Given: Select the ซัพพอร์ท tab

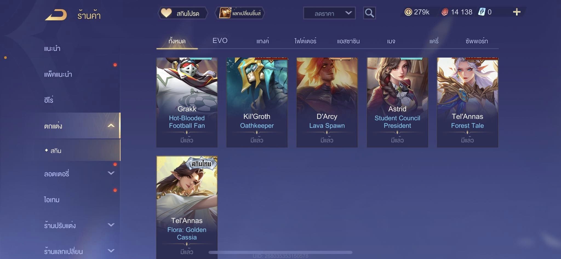Looking at the screenshot, I should point(477,41).
